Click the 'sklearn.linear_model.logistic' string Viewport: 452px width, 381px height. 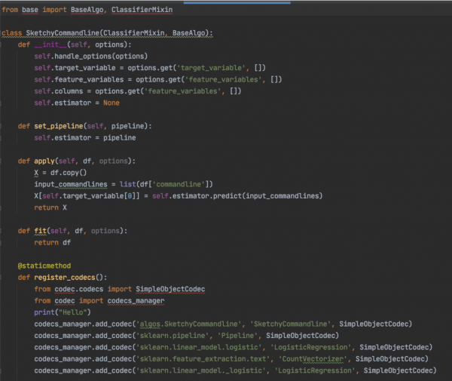point(199,347)
